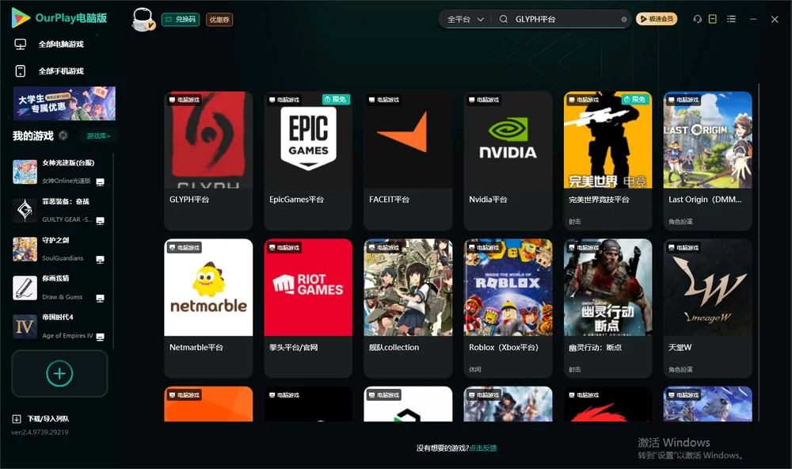Open the 游戏库> link
Screen dimensions: 792x469
(x=98, y=135)
